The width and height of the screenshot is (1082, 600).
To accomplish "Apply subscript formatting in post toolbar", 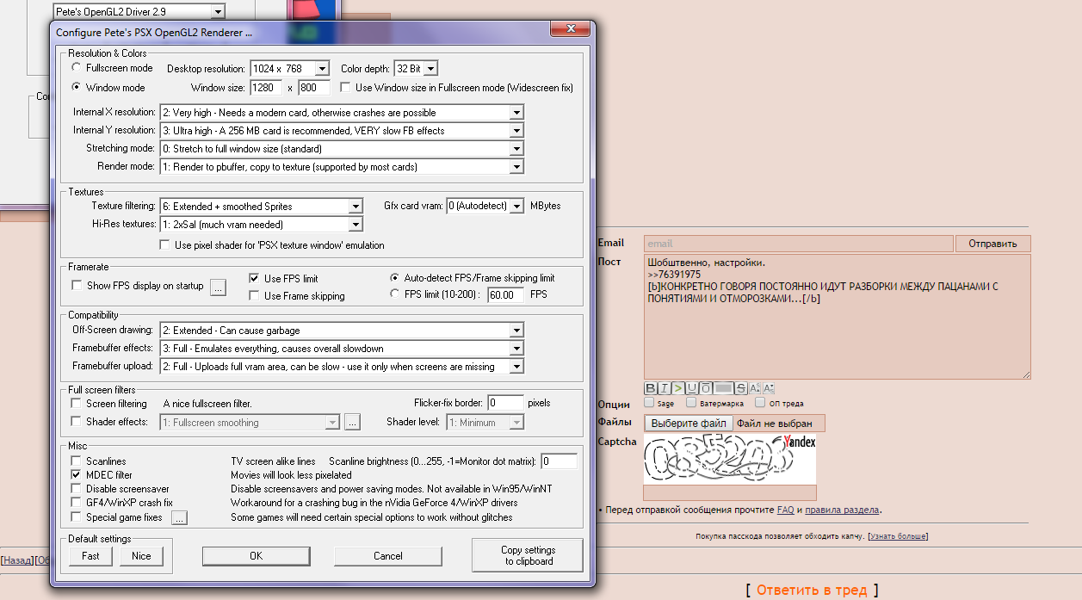I will pos(769,388).
